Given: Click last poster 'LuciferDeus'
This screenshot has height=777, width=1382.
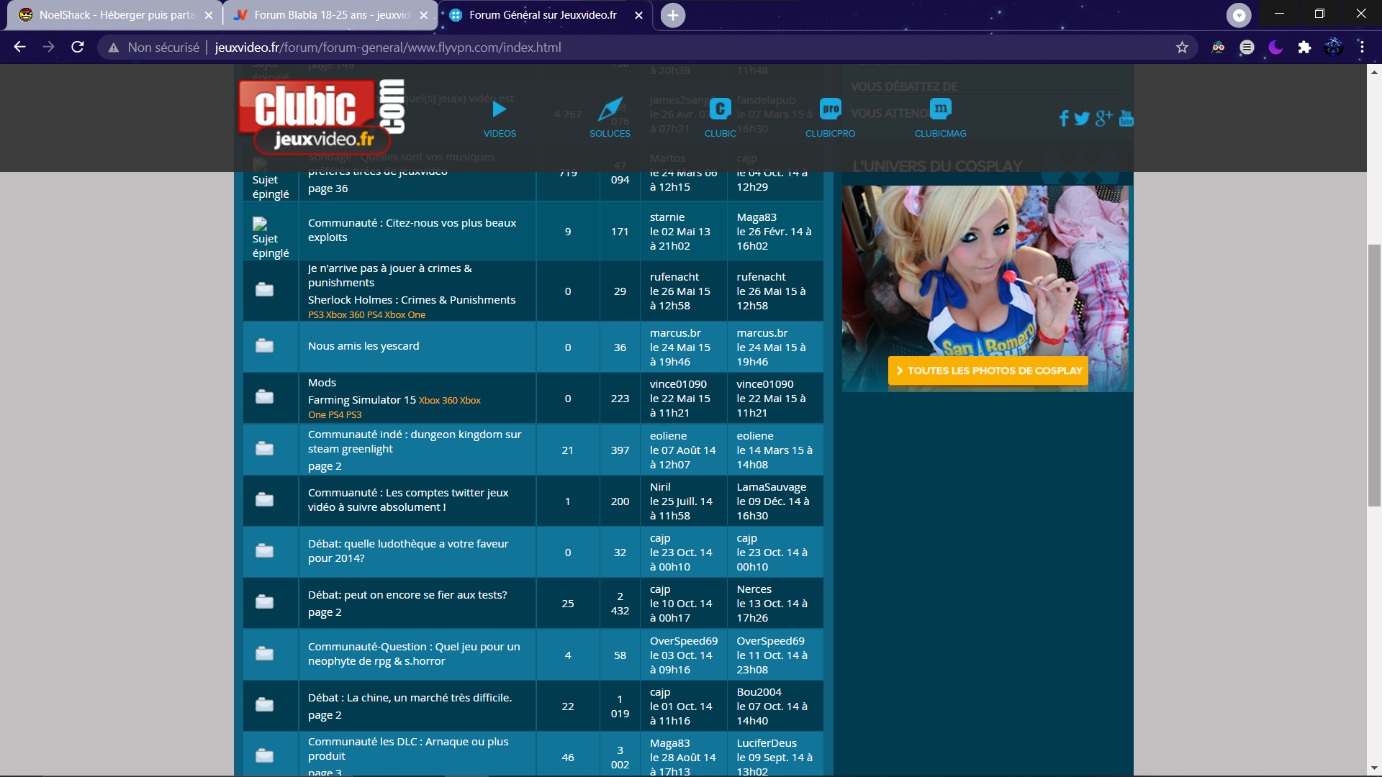Looking at the screenshot, I should 767,743.
